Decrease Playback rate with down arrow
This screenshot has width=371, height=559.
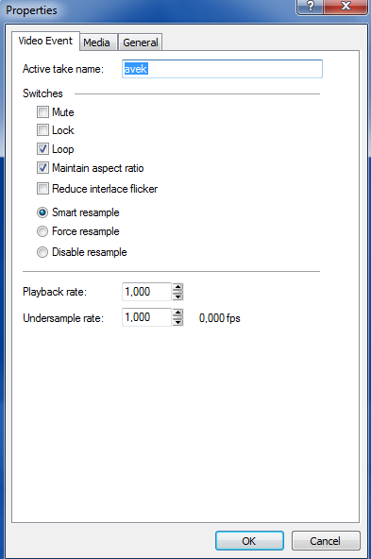click(x=177, y=296)
